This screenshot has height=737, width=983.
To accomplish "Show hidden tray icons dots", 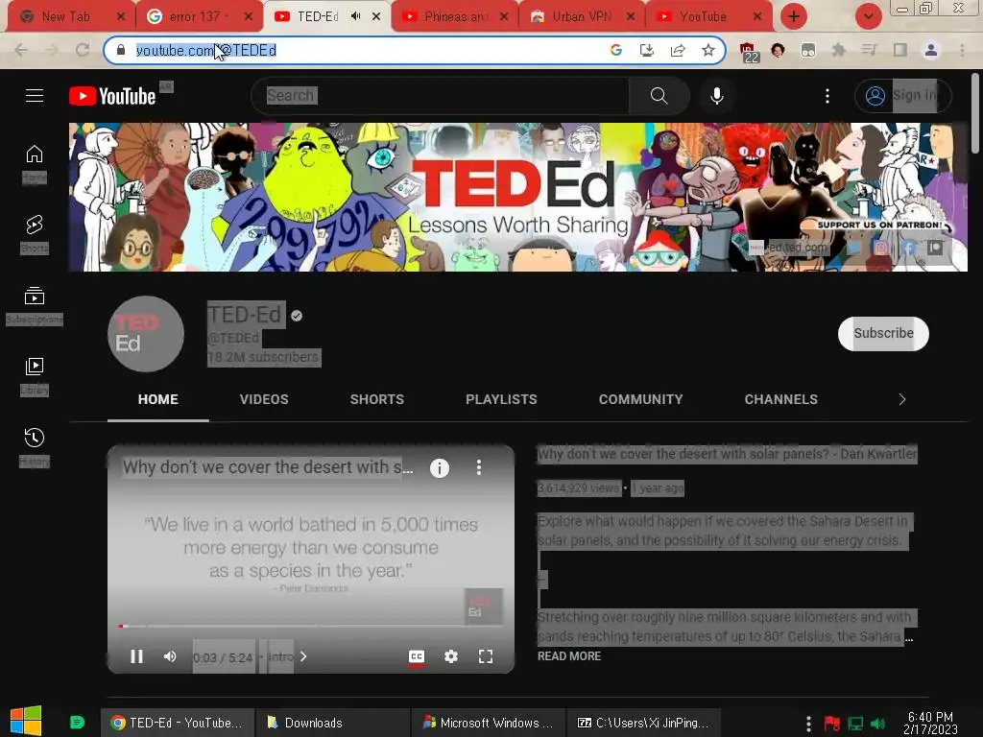I will click(808, 724).
